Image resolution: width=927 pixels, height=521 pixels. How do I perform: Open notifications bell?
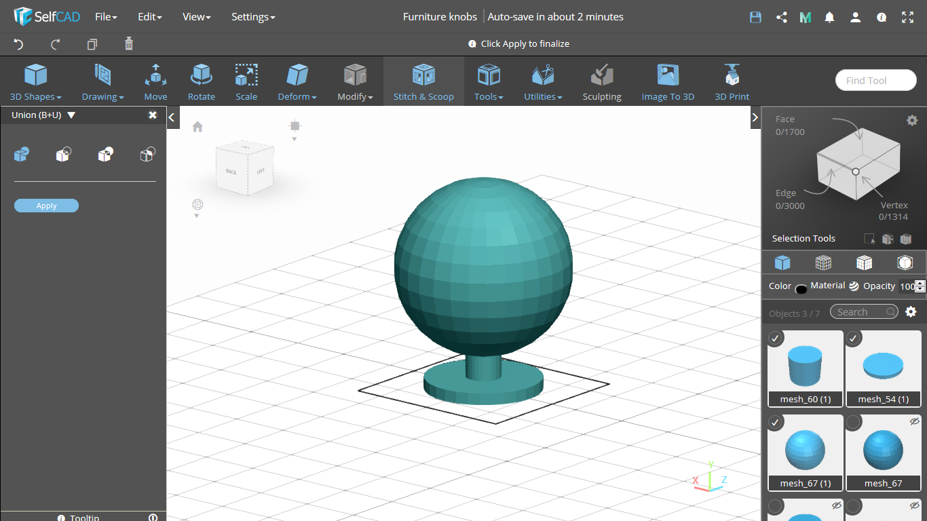point(829,17)
